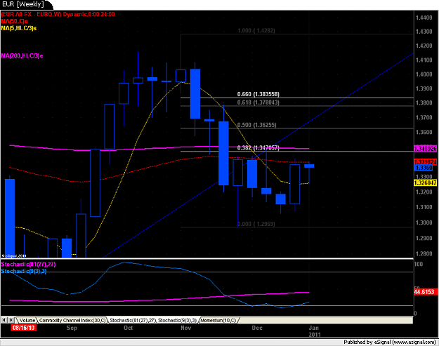Switch to the Volume study tab
439x346 pixels.
click(27, 320)
